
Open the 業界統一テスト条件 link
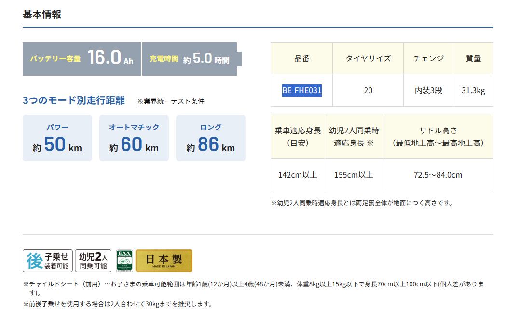click(171, 101)
